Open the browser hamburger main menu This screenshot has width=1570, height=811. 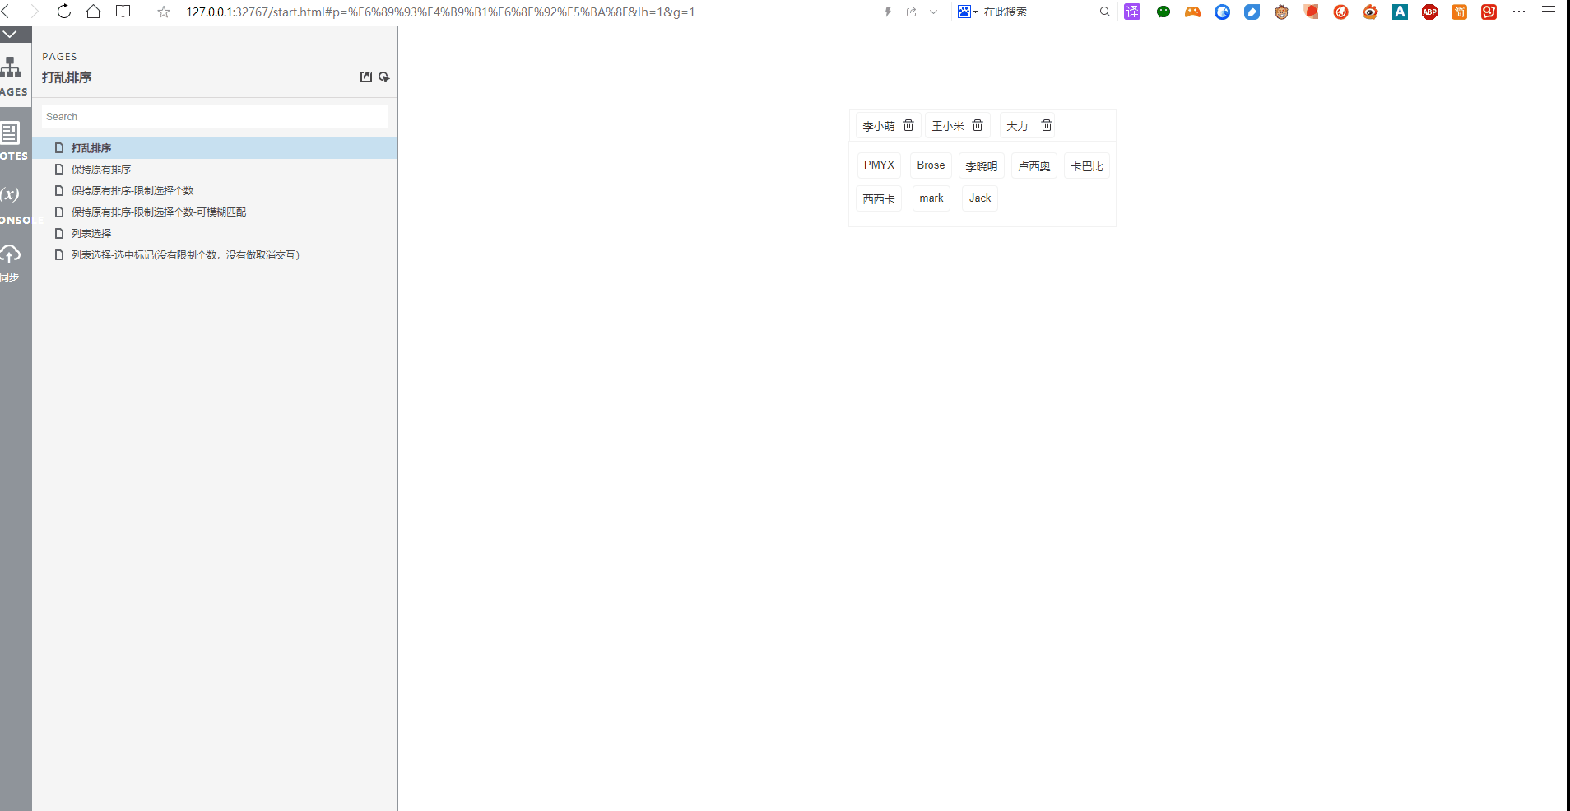[x=1549, y=12]
